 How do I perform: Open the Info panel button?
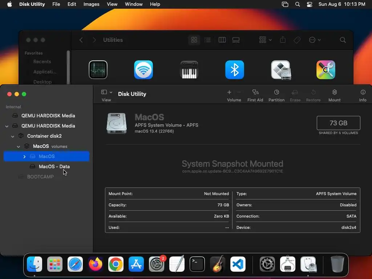click(363, 96)
